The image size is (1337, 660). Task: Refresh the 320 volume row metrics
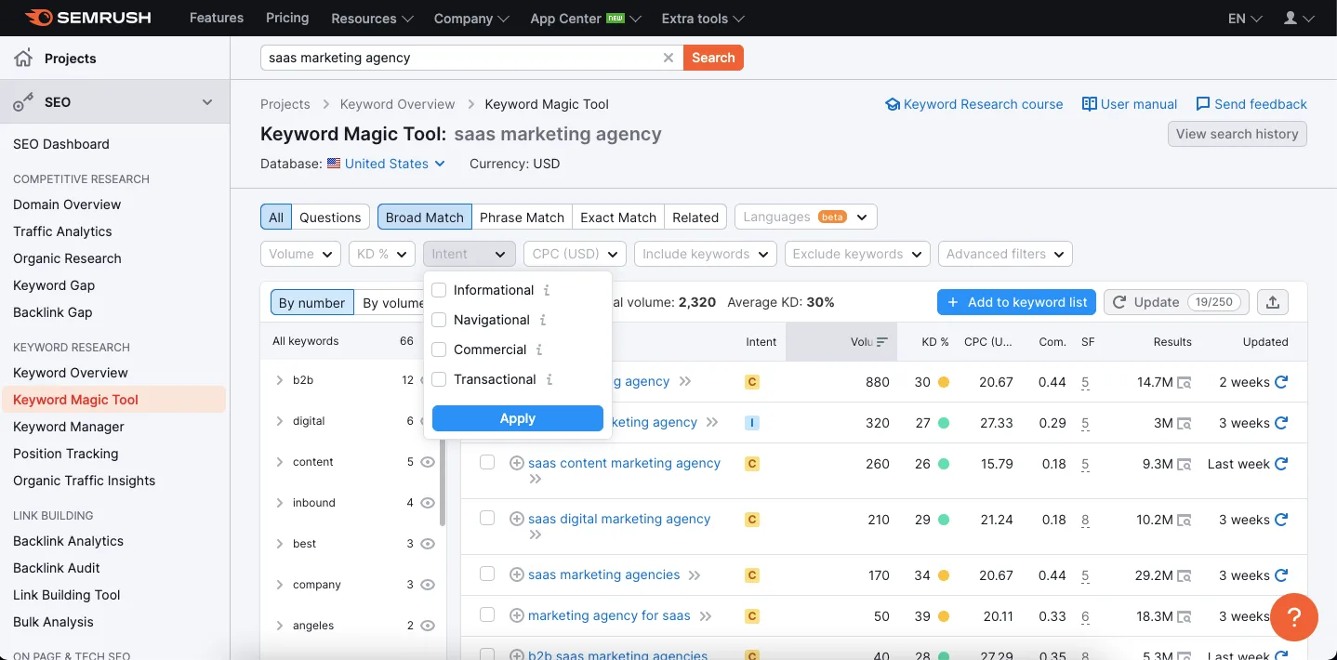tap(1281, 422)
